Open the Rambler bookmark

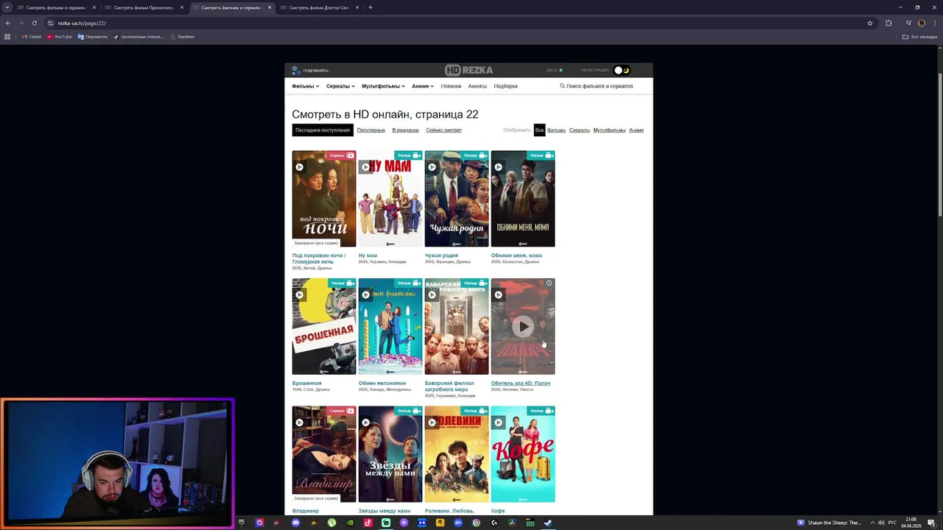pos(183,37)
